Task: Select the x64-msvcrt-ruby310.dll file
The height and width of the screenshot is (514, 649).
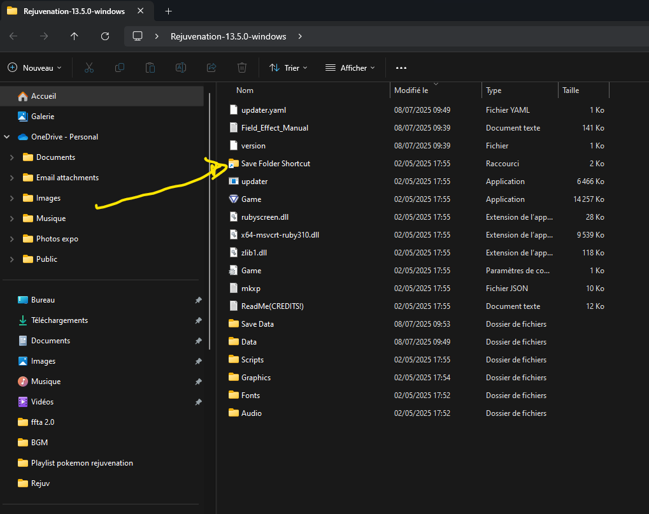Action: 280,234
